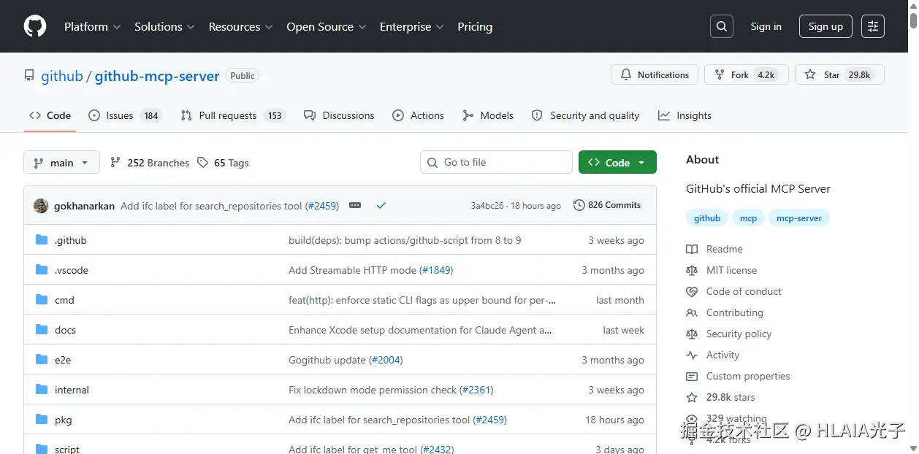Expand the Open Source menu
The height and width of the screenshot is (454, 919).
[x=326, y=26]
